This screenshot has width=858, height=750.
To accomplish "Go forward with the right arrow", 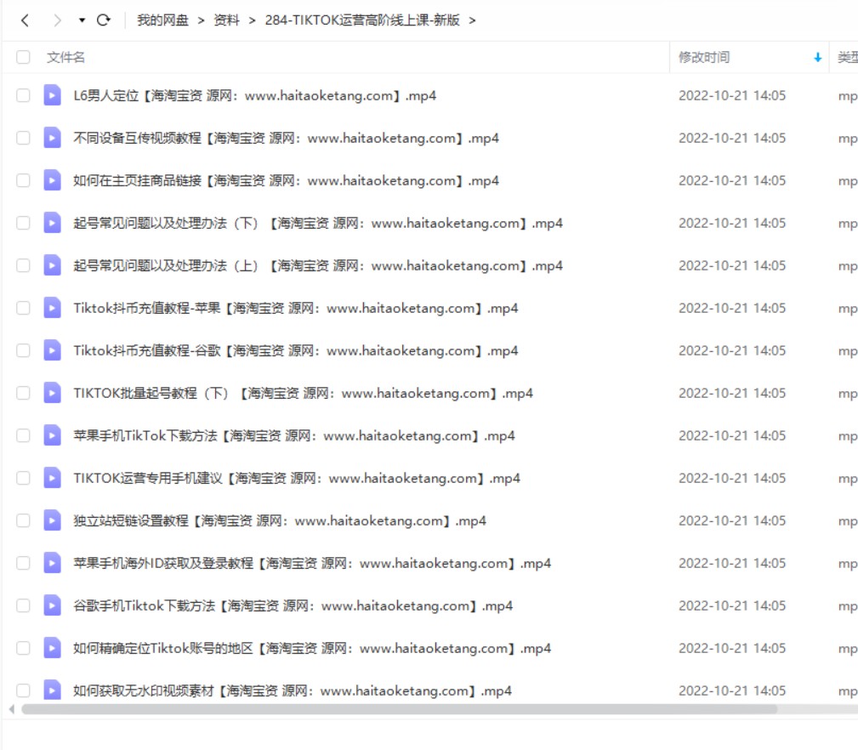I will click(x=58, y=20).
